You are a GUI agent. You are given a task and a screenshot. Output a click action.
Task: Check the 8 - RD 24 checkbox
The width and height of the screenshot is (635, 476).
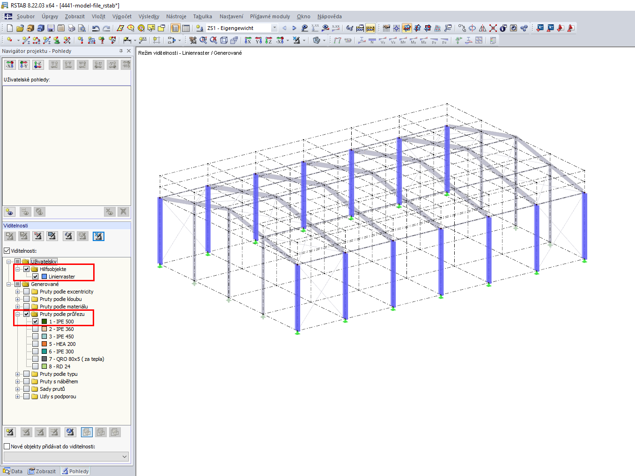click(36, 366)
